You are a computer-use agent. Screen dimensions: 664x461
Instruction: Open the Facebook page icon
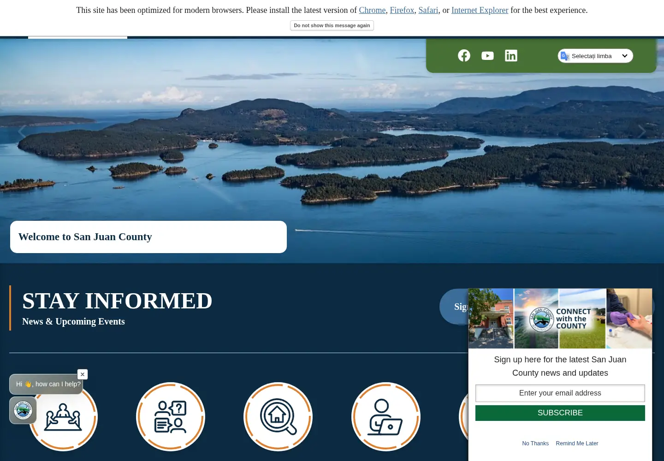[464, 56]
